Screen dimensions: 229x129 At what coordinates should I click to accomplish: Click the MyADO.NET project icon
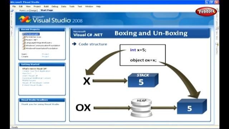(x=24, y=40)
